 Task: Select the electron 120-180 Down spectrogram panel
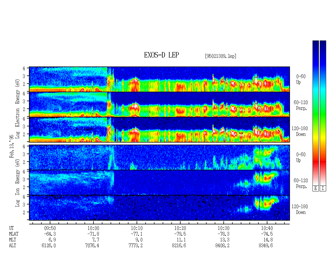tap(159, 130)
